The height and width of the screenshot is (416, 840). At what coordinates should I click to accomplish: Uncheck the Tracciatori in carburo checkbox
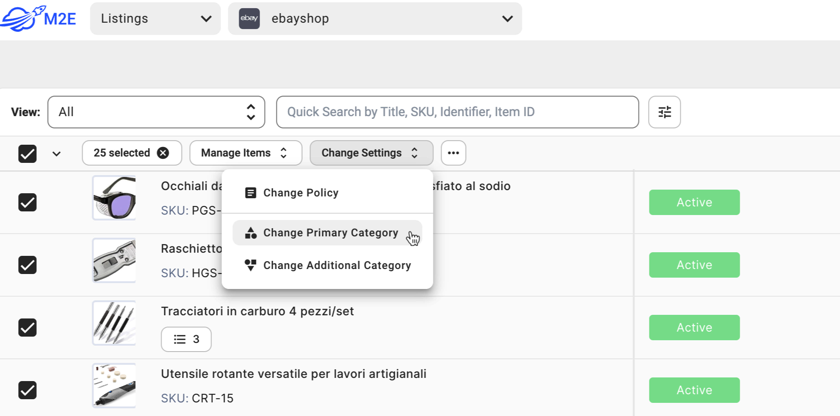pyautogui.click(x=27, y=328)
